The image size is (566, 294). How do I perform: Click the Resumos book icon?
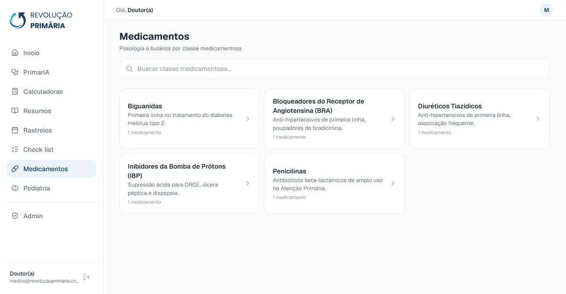(15, 111)
